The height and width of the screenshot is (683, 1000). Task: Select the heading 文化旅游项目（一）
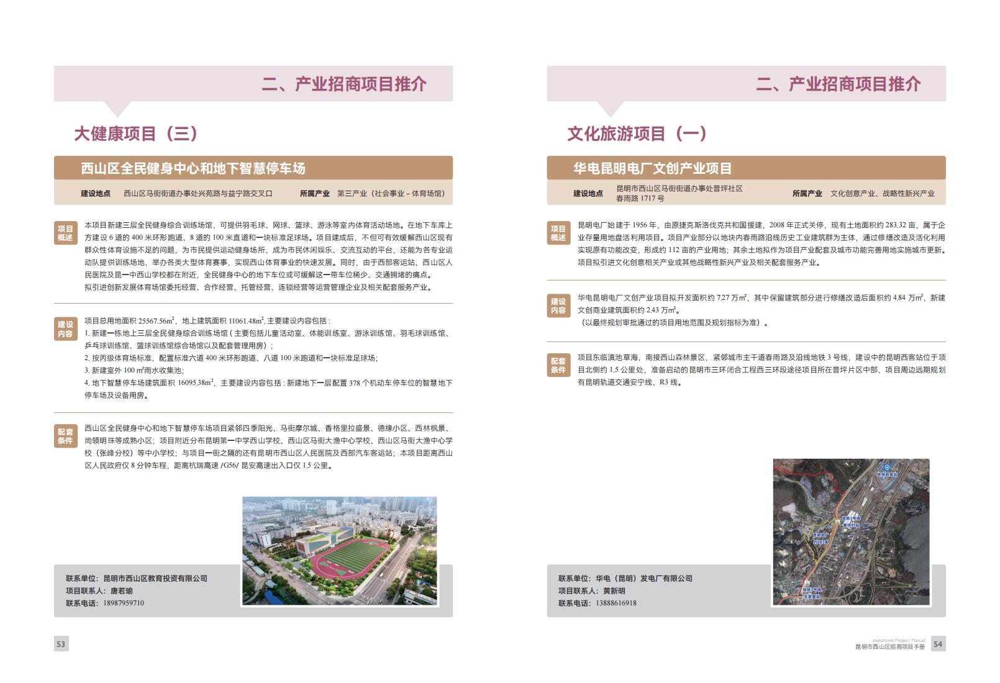click(637, 133)
